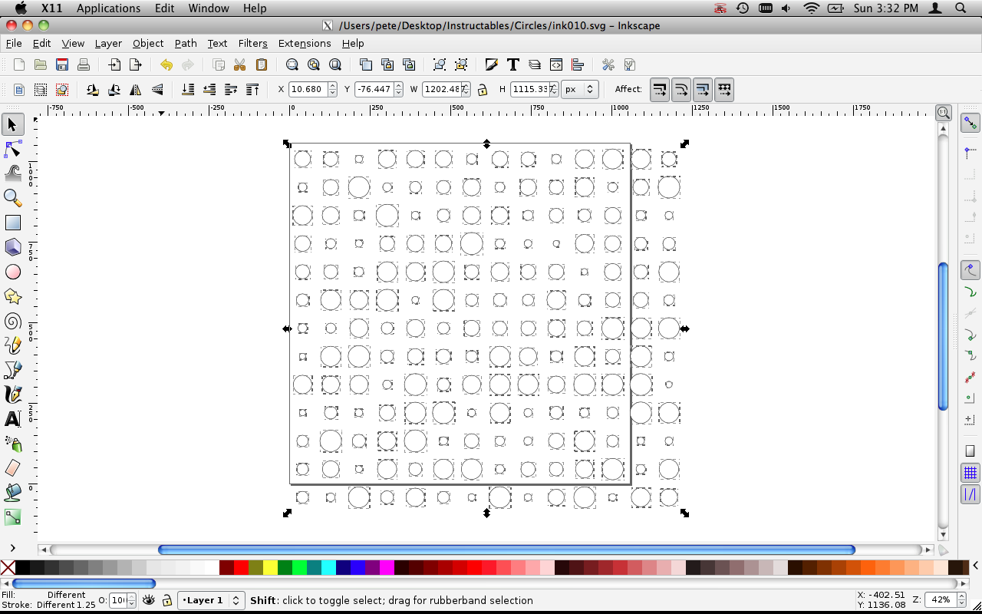Open the Object menu

tap(148, 43)
